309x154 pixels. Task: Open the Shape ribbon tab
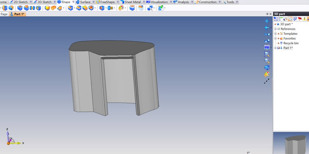tap(66, 2)
